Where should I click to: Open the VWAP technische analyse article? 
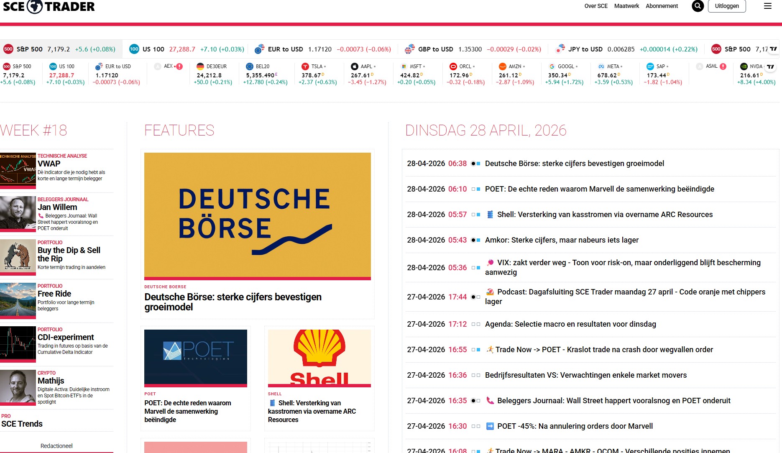click(49, 164)
